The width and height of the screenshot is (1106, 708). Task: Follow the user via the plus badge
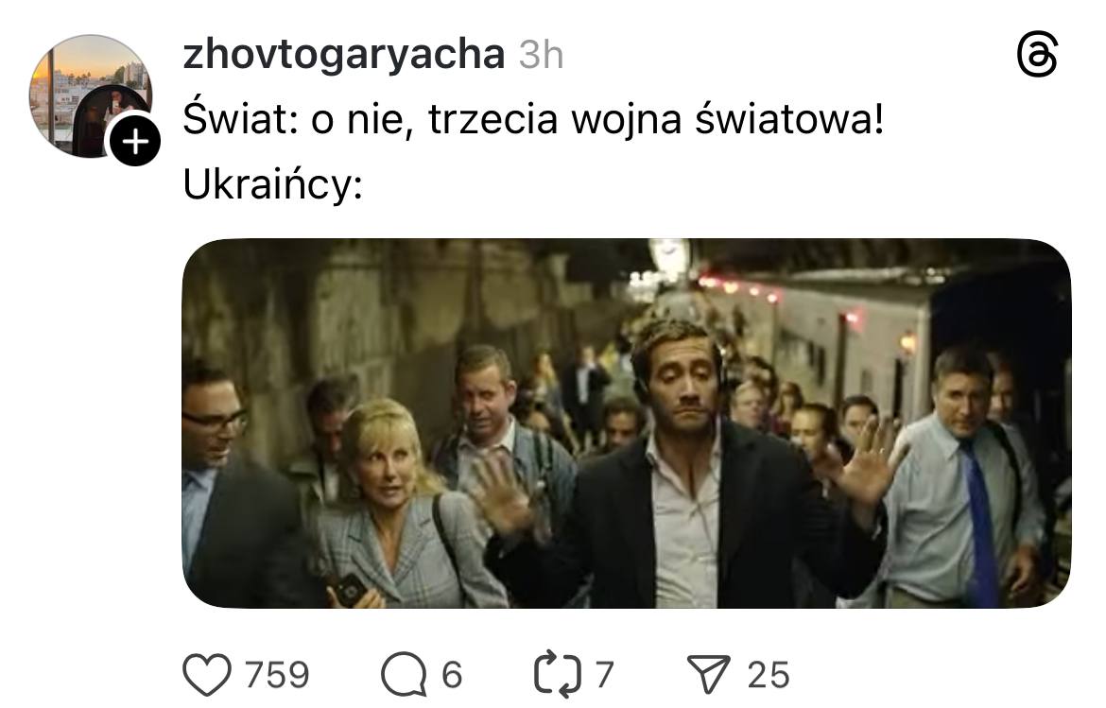tap(135, 142)
